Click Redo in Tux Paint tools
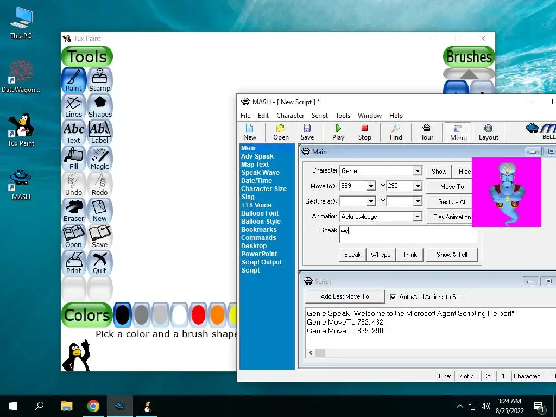This screenshot has width=556, height=417. 100,185
